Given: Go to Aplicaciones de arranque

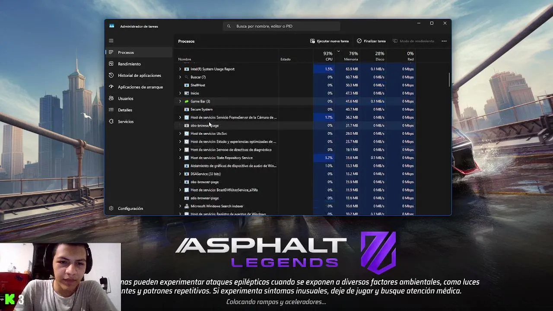Looking at the screenshot, I should [139, 87].
